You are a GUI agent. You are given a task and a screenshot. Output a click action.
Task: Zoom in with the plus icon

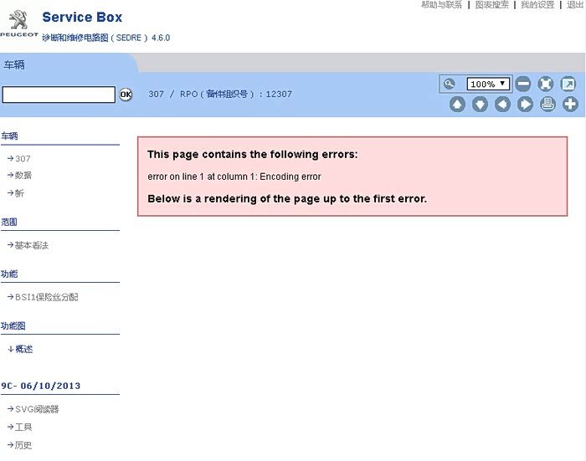point(570,105)
